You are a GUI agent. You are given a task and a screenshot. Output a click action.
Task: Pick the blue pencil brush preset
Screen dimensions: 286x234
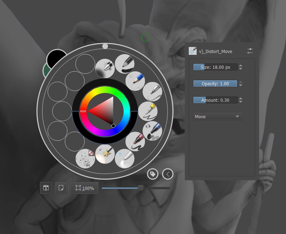[x=135, y=81]
